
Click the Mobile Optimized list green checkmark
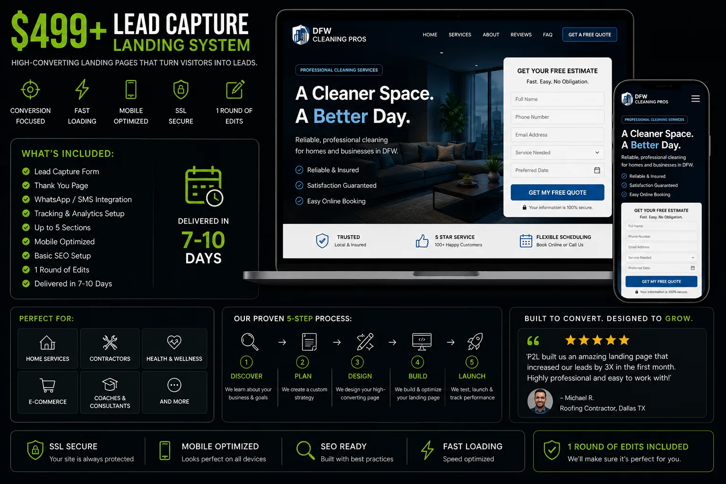point(26,242)
